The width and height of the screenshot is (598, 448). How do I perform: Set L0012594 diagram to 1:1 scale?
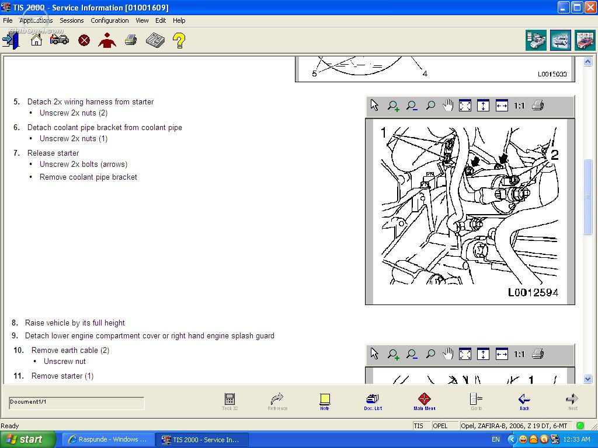(519, 106)
